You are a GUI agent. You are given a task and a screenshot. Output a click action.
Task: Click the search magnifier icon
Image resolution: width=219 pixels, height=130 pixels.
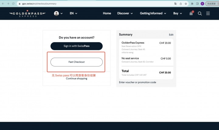coord(200,13)
